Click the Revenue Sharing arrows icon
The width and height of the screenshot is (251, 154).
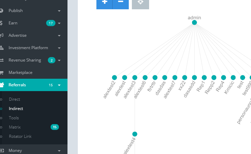point(2,60)
